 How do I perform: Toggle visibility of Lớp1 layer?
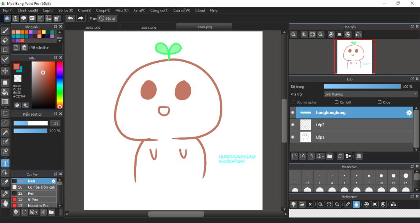pos(293,137)
